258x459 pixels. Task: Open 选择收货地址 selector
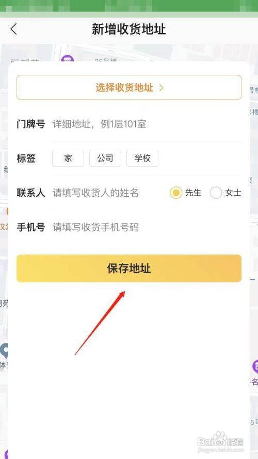(x=129, y=88)
